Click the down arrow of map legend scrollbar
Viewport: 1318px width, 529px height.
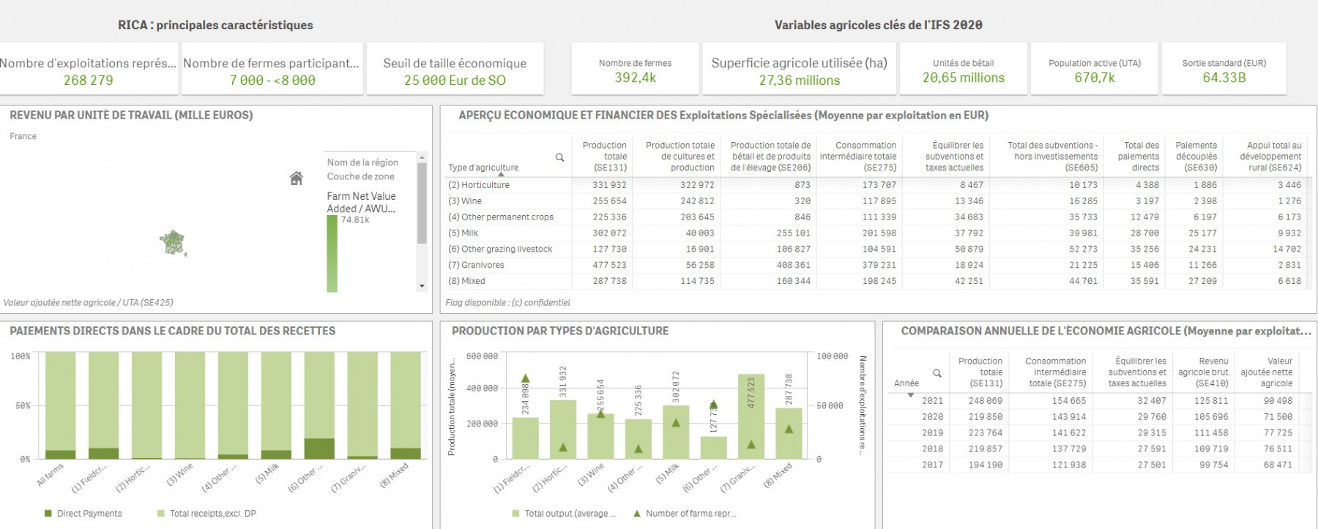422,286
